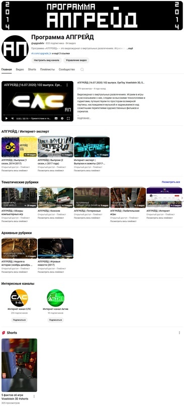
Task: Switch to the Видео tab
Action: [x=20, y=69]
